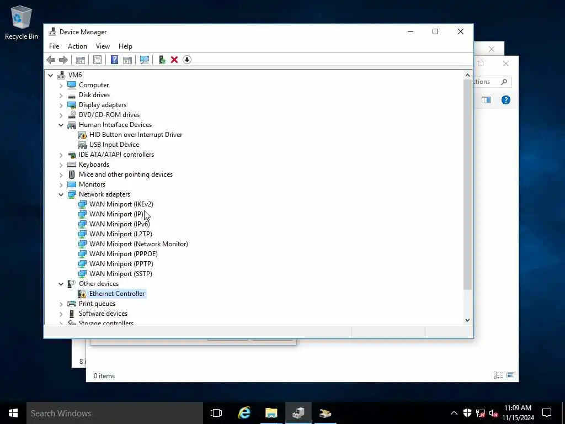Open the Windows Start menu
565x424 pixels.
[13, 413]
